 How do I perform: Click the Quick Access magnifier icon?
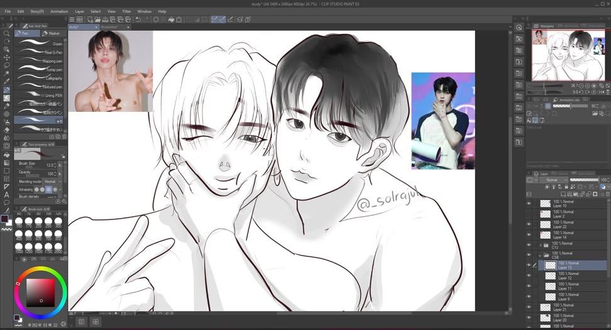(x=519, y=28)
